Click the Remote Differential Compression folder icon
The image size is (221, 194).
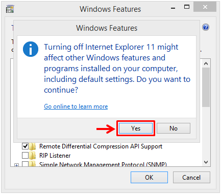tap(32, 146)
